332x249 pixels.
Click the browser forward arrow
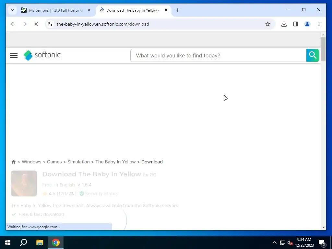(25, 24)
